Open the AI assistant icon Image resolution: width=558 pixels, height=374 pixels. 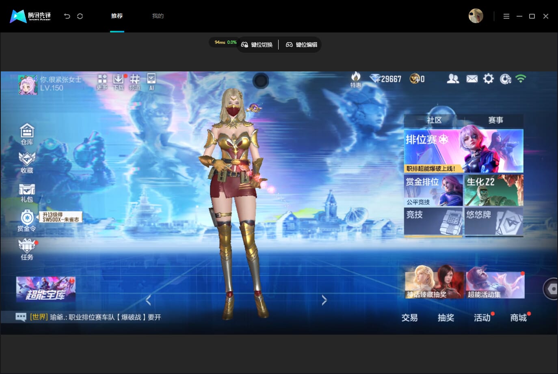click(x=151, y=82)
